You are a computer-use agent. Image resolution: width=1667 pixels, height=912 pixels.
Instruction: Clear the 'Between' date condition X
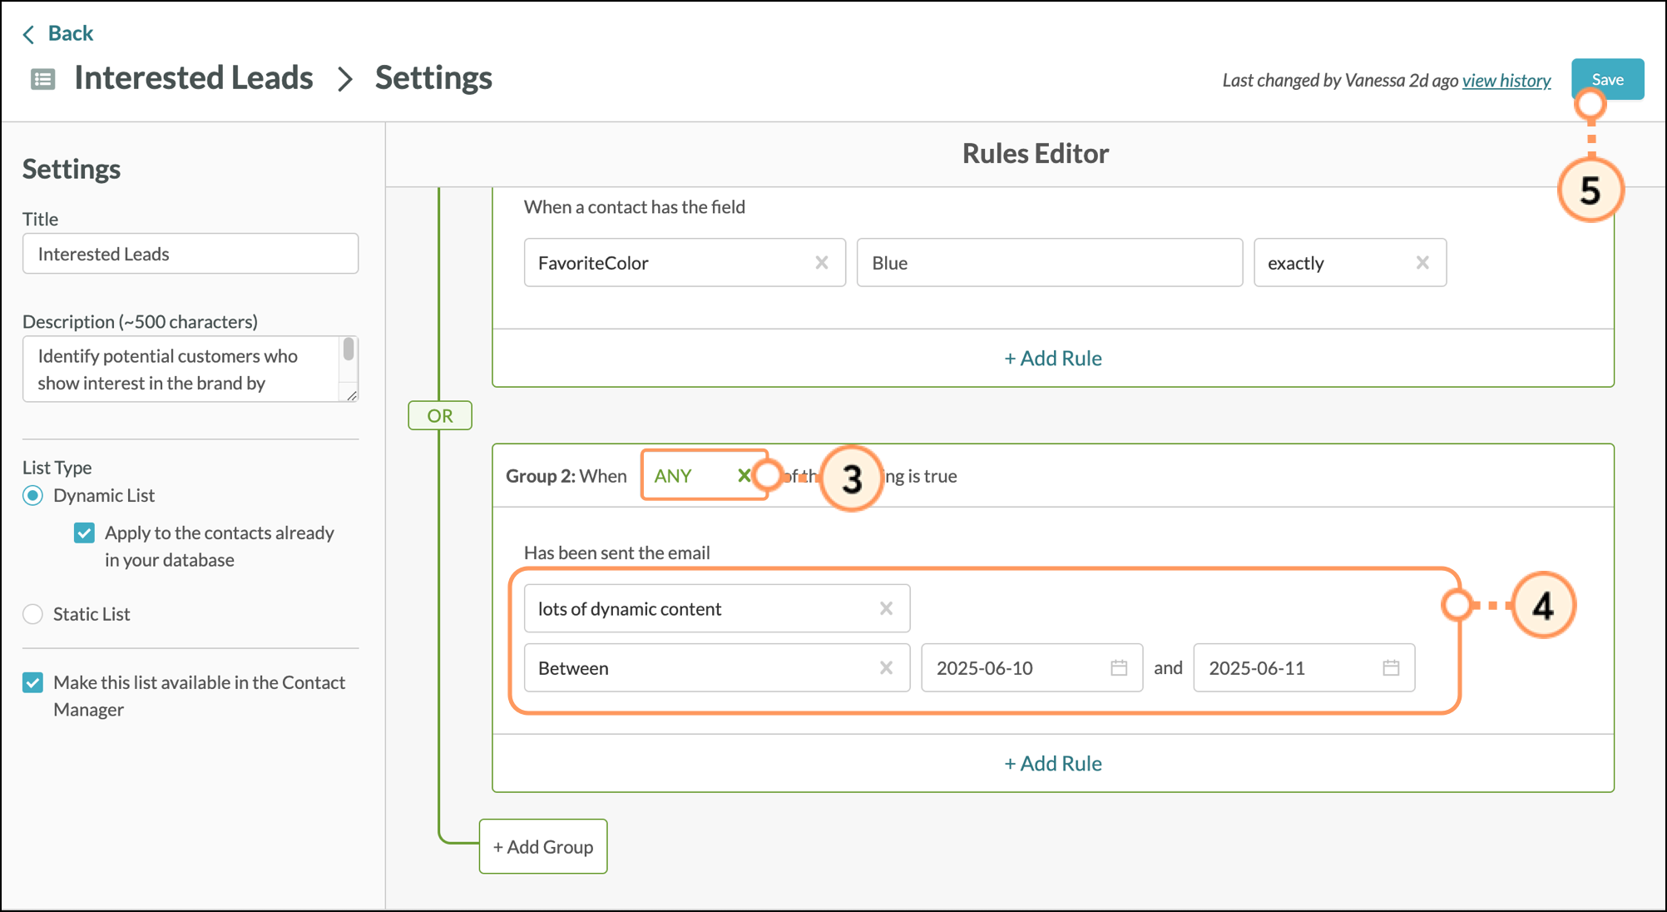click(886, 668)
